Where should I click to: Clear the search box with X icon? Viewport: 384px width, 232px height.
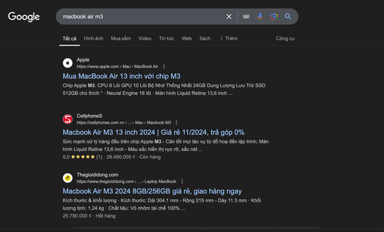coord(229,17)
